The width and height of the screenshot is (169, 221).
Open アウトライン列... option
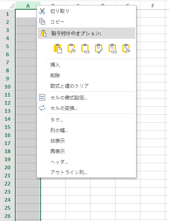coord(87,172)
